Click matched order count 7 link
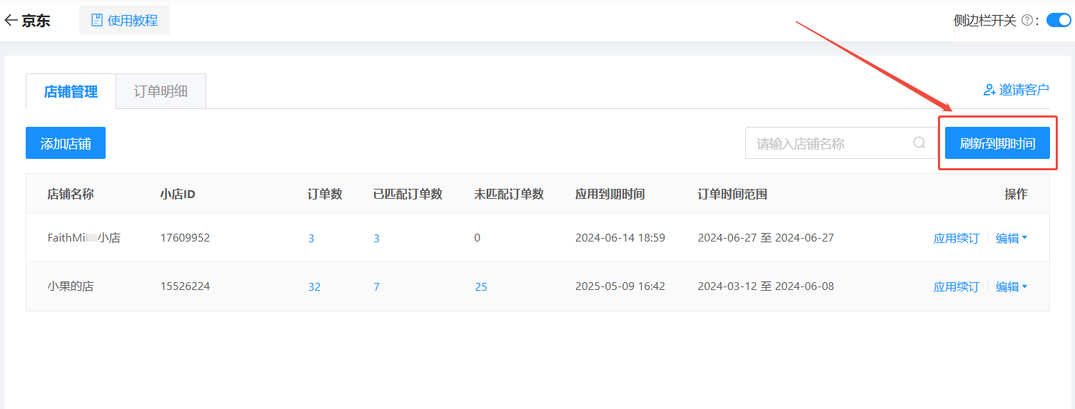This screenshot has width=1075, height=409. pyautogui.click(x=376, y=286)
